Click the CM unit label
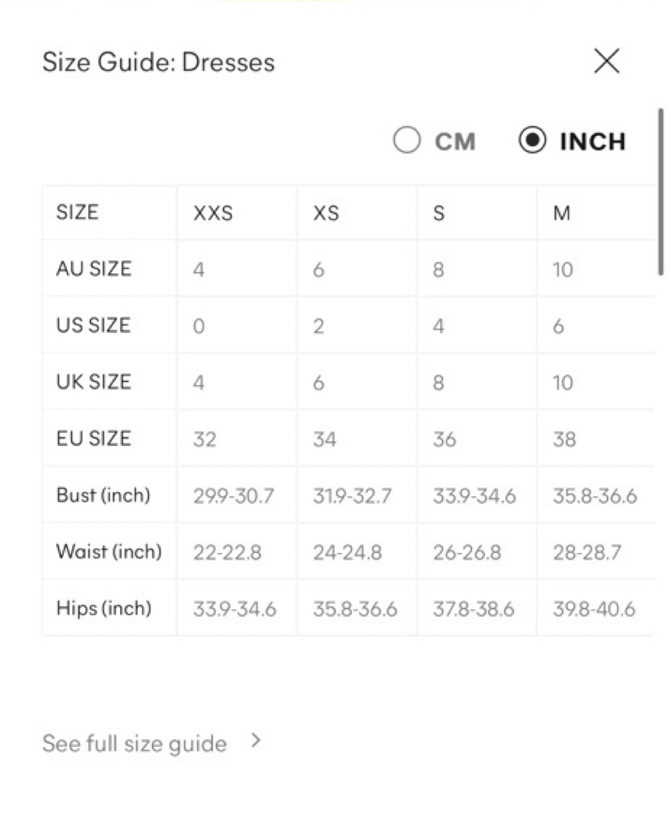 click(x=455, y=141)
